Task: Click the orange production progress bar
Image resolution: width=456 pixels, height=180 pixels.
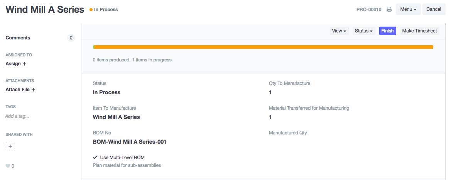Action: click(x=263, y=47)
